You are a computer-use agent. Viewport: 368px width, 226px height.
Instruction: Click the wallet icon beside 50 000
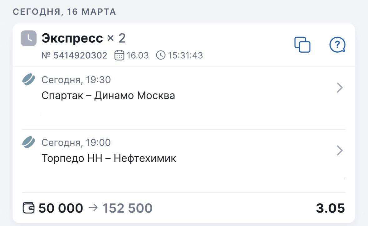pos(29,208)
